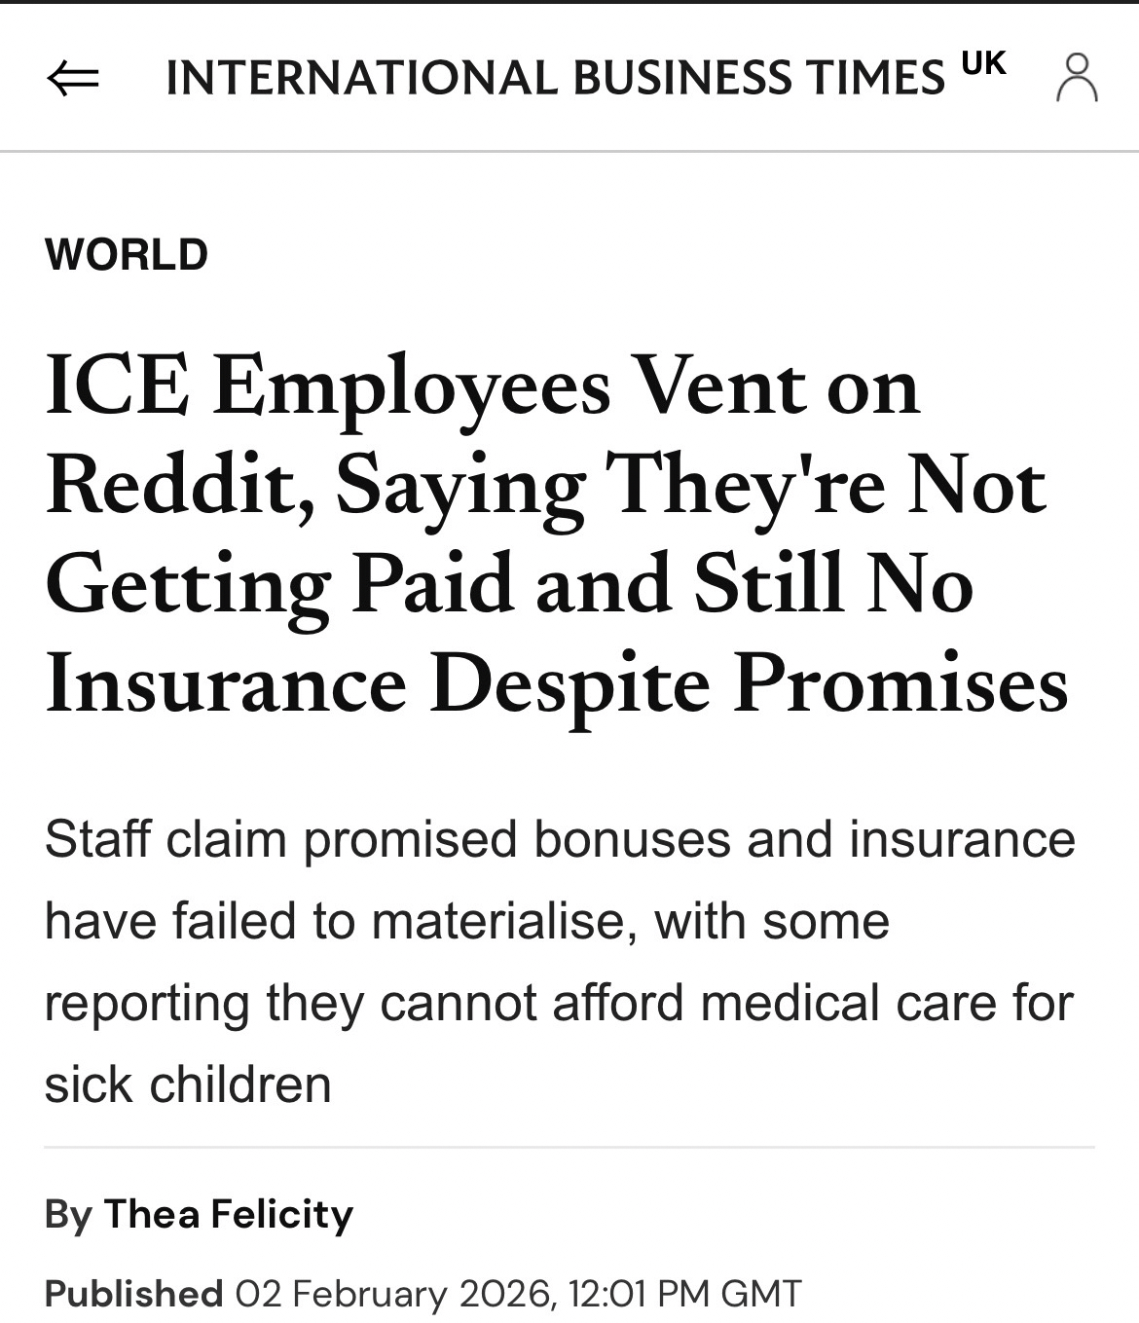This screenshot has height=1323, width=1139.
Task: Click the date 02 February 2026
Action: pyautogui.click(x=395, y=1294)
